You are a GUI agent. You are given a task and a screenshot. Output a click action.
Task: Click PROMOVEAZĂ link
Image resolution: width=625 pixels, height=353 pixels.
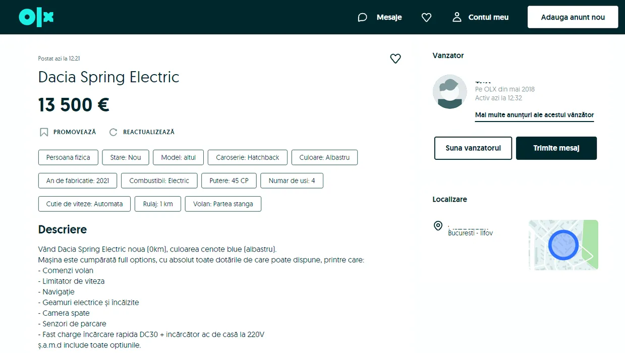[75, 132]
